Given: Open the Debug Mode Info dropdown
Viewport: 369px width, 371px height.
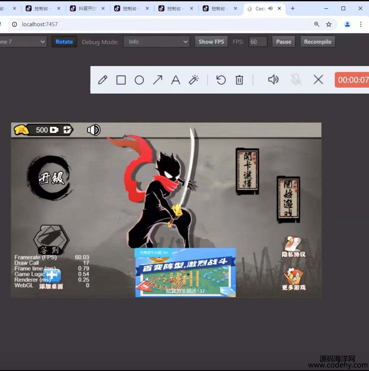Looking at the screenshot, I should pyautogui.click(x=157, y=42).
